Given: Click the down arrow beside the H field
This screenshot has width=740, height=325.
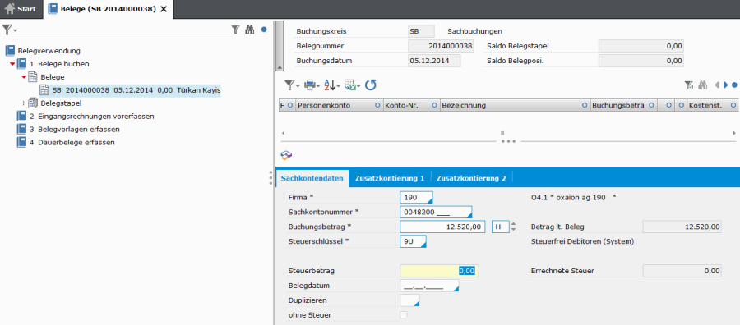Looking at the screenshot, I should (513, 229).
